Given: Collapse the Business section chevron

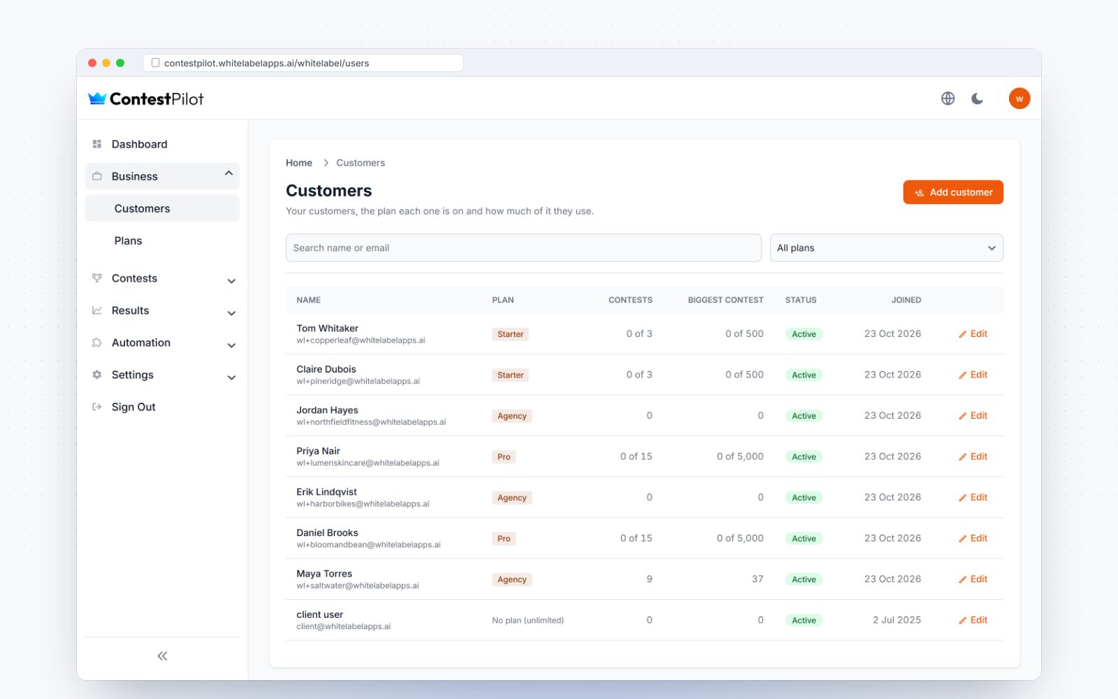Looking at the screenshot, I should pos(228,173).
